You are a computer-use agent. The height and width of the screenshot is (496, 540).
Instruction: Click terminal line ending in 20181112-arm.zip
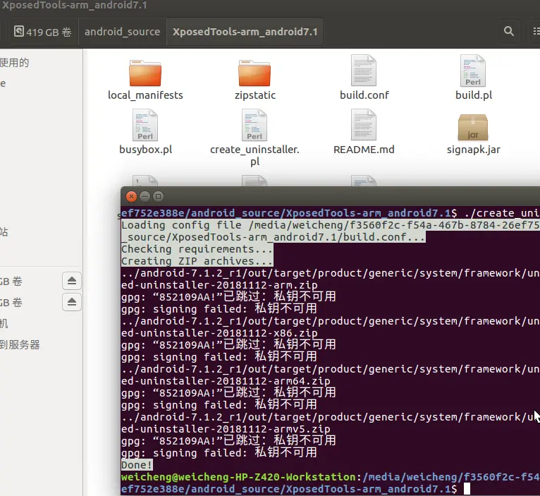219,285
